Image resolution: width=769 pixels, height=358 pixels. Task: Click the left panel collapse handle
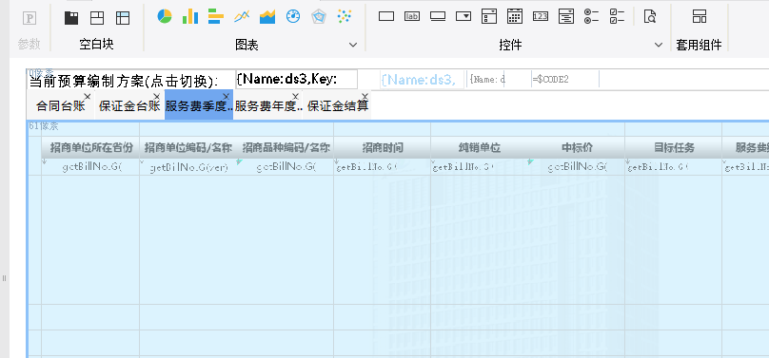(x=4, y=278)
